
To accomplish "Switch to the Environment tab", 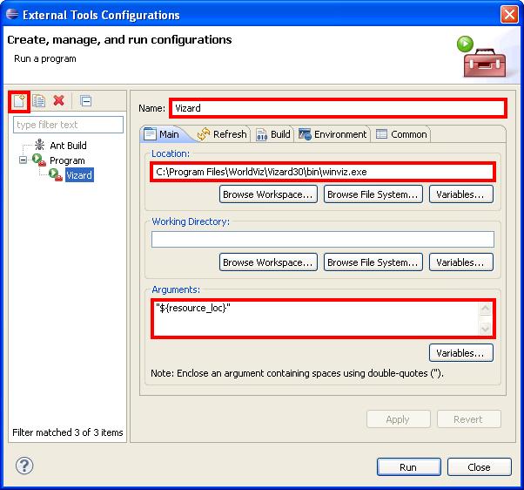I will tap(333, 134).
